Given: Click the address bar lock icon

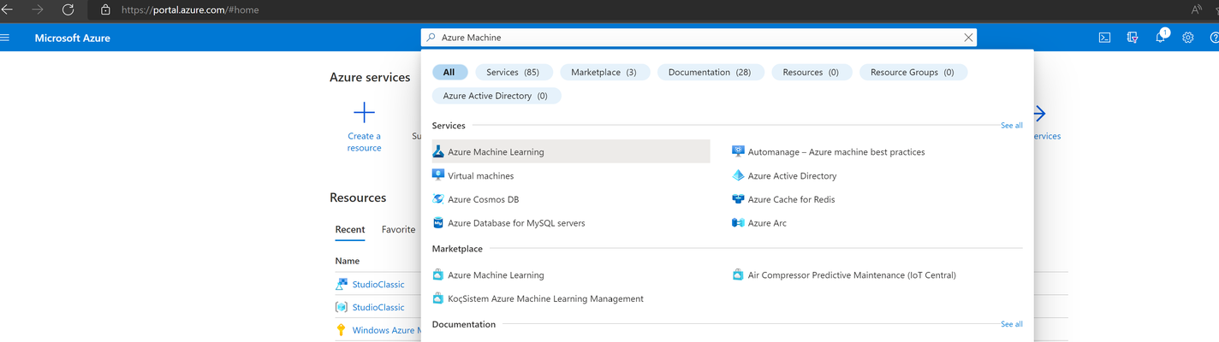Looking at the screenshot, I should [x=105, y=10].
